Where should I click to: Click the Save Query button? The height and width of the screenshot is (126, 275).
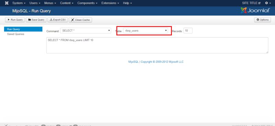tap(36, 20)
